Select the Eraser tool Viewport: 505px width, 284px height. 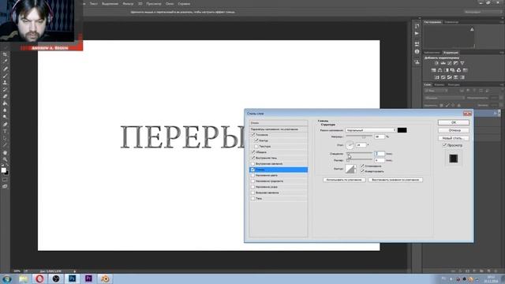(5, 96)
